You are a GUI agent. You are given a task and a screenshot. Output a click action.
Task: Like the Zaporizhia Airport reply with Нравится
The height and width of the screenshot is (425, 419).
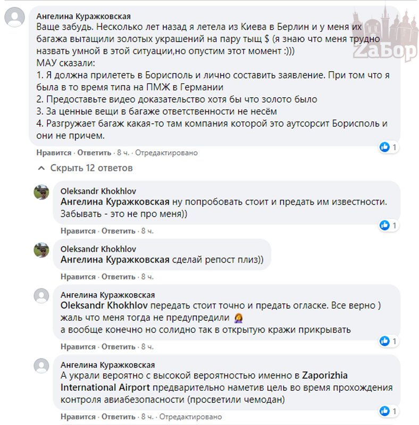pyautogui.click(x=78, y=416)
